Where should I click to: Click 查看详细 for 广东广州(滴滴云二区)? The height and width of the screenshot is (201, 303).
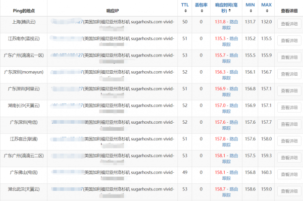click(289, 158)
